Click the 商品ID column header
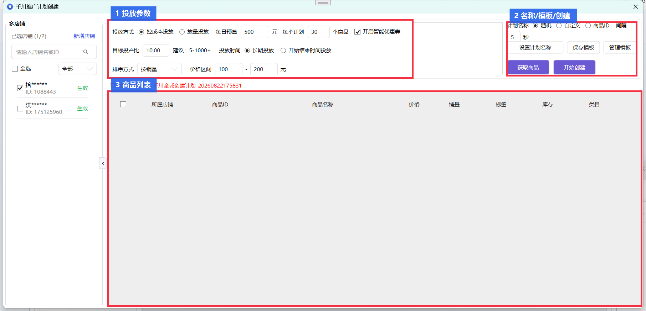Screen dimensions: 646x311 (x=220, y=105)
